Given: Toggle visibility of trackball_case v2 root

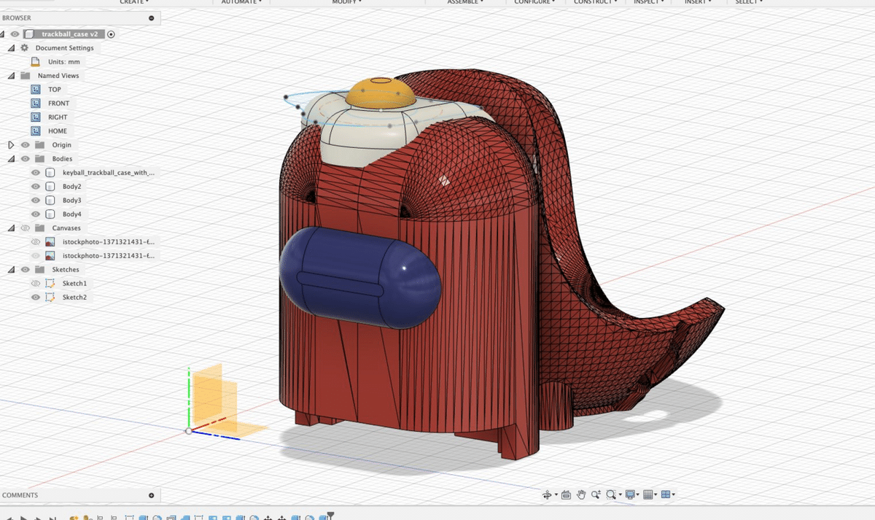Looking at the screenshot, I should point(15,34).
